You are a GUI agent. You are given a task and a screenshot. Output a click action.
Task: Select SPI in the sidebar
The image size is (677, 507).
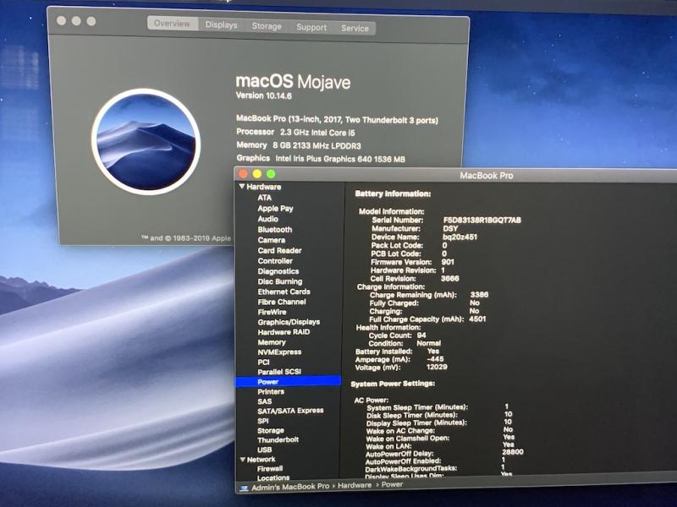coord(263,421)
